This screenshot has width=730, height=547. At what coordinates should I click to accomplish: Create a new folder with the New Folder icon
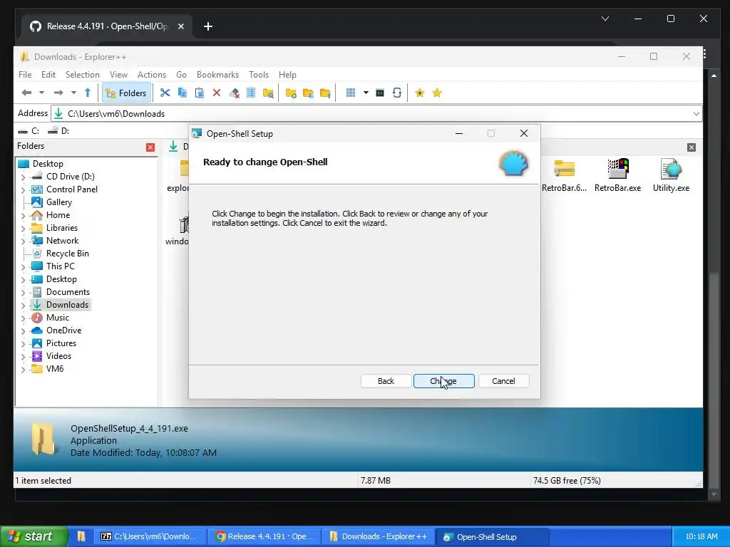tap(291, 93)
